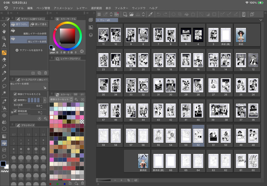Expand panel at bottom double chevron
This screenshot has width=267, height=186.
pos(98,184)
